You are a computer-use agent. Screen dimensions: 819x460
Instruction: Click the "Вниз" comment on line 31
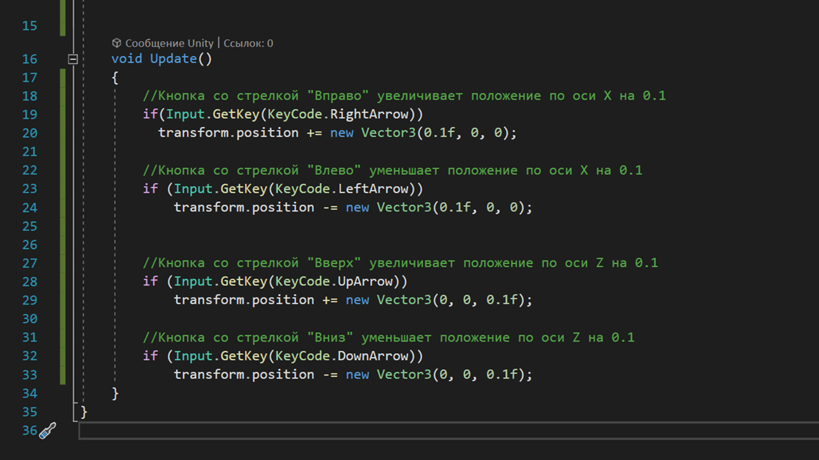pos(330,337)
